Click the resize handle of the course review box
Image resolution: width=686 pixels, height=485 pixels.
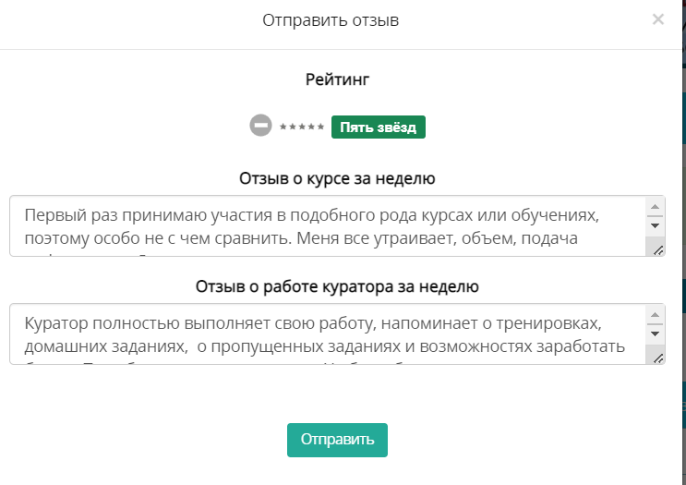[x=658, y=250]
